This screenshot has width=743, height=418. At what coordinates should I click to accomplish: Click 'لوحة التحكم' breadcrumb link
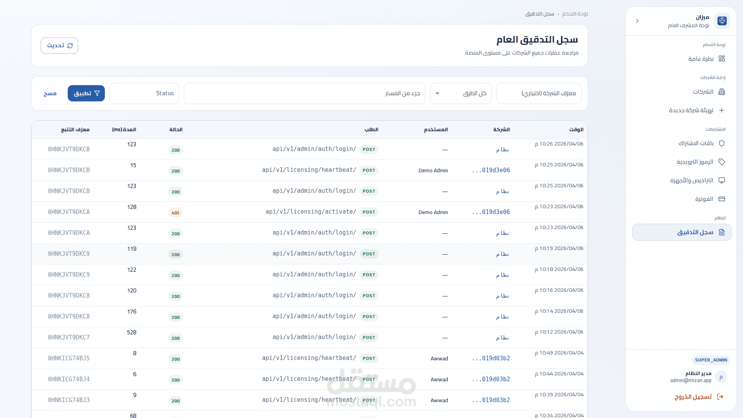coord(575,14)
